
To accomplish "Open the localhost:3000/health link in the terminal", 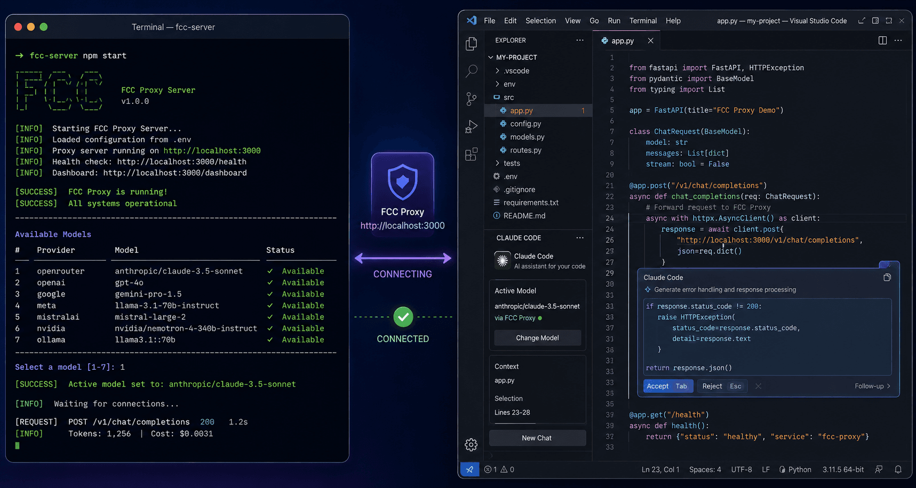I will coord(182,161).
